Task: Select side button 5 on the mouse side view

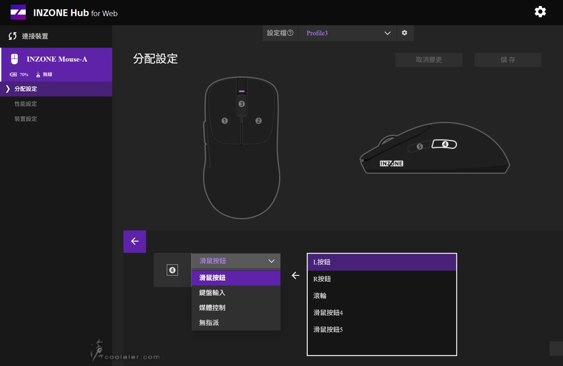Action: (419, 146)
